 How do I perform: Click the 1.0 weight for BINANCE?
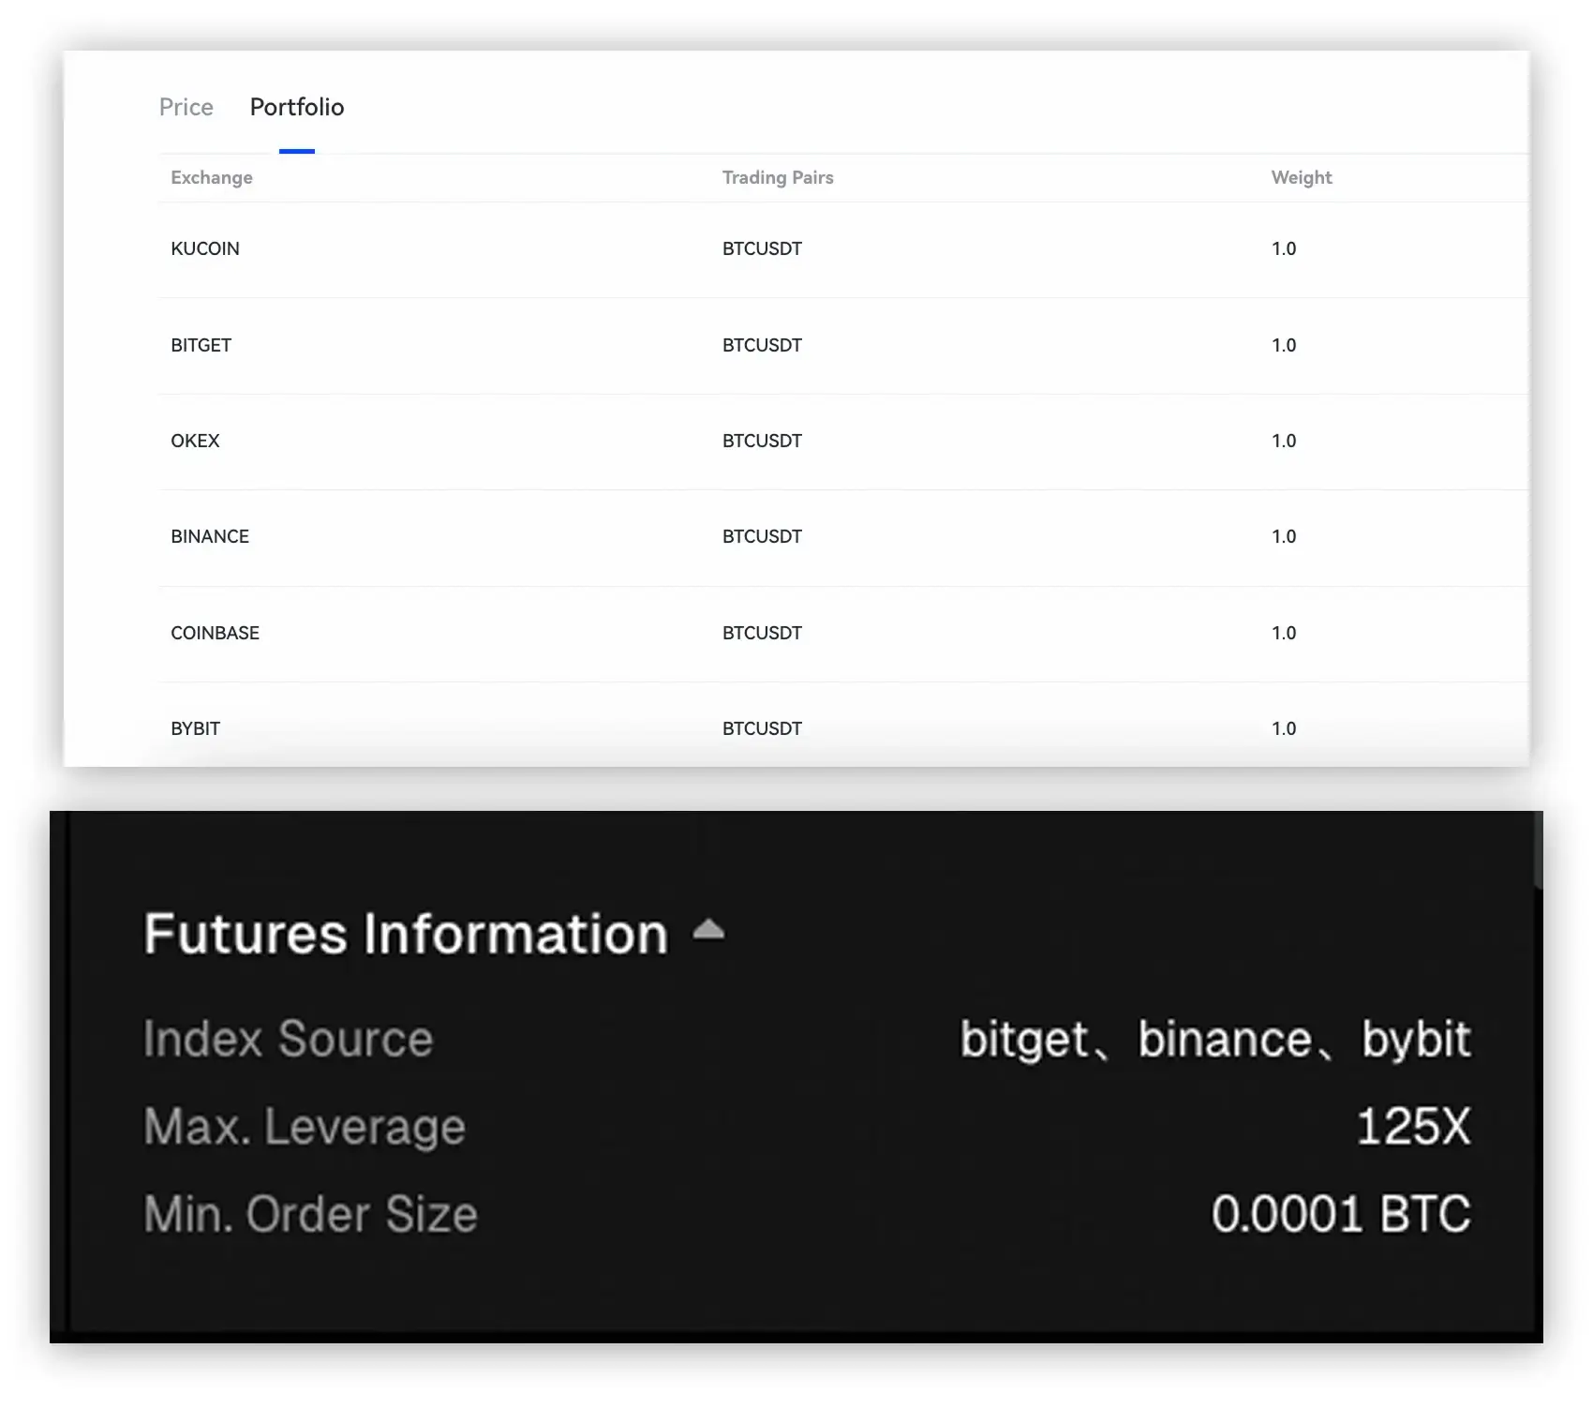click(1284, 536)
